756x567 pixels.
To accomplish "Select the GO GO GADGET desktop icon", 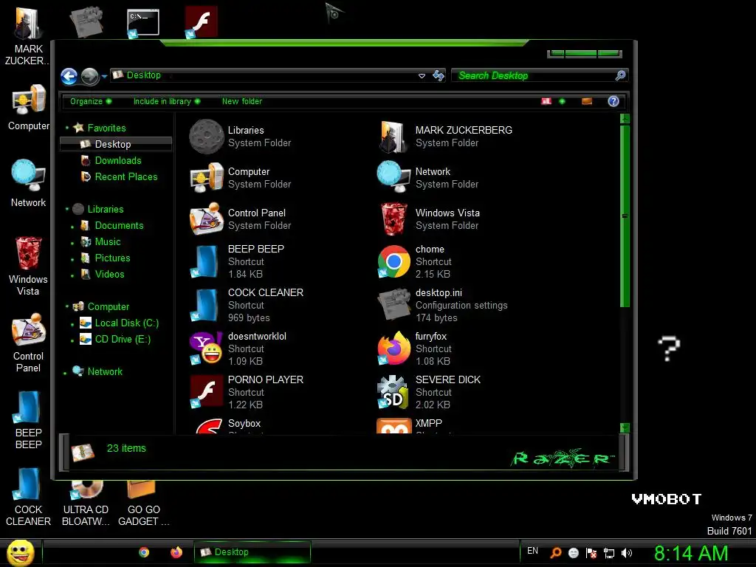I will [x=143, y=504].
